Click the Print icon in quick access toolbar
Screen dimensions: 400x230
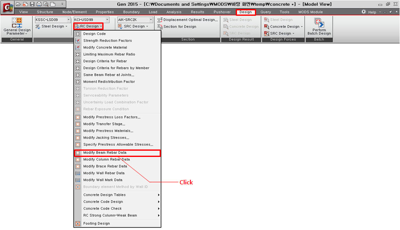click(x=39, y=4)
